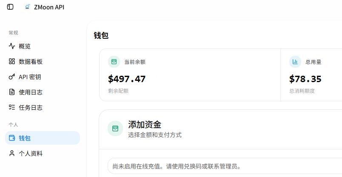Go to API 密钥 page

coord(43,77)
